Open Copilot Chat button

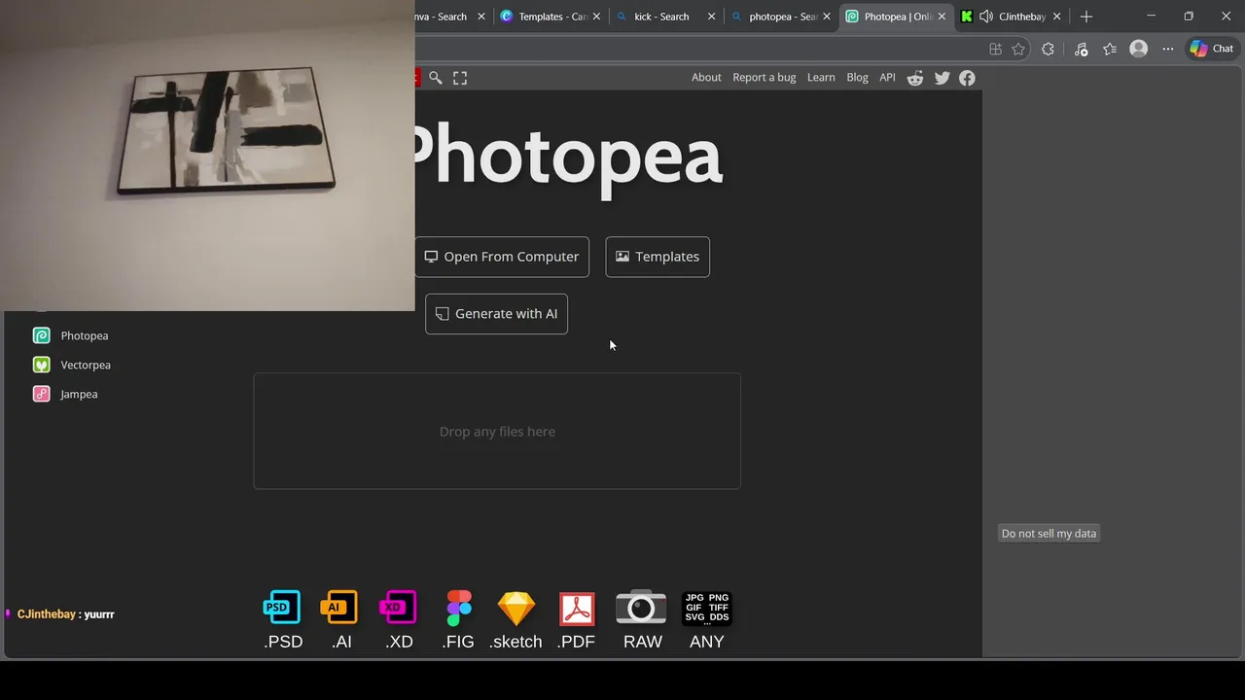(x=1212, y=49)
